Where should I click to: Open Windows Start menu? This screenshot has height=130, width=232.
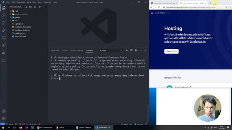[3, 127]
